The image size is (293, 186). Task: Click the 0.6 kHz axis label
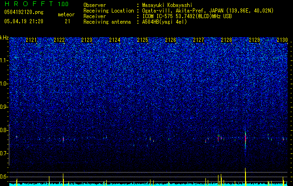4,177
